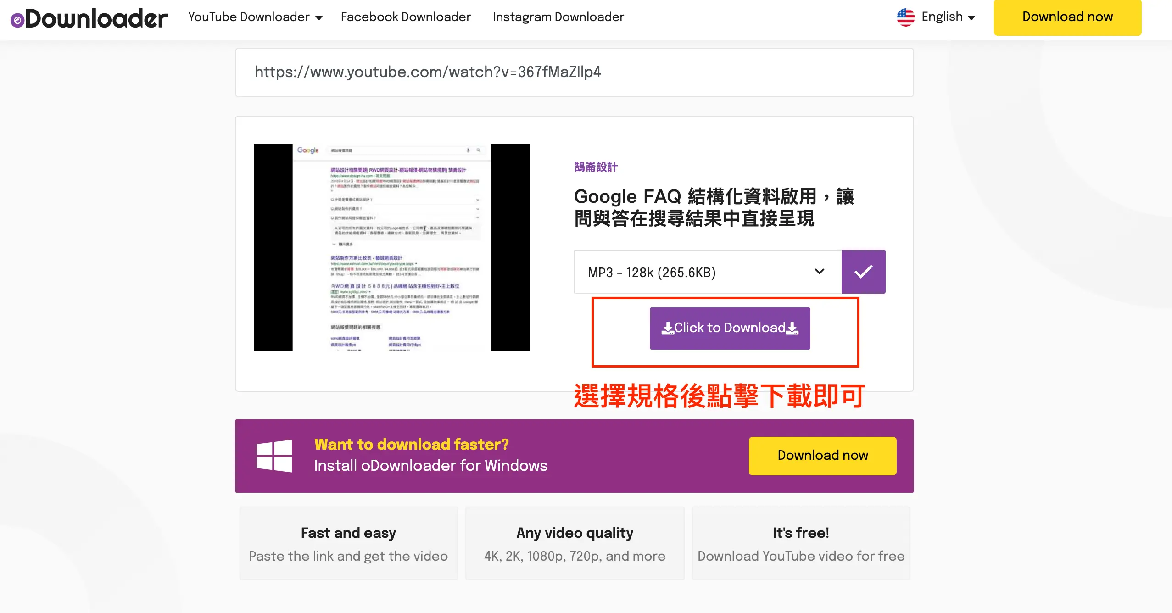Click the Fast and easy card
Screen dimensions: 1172x613
pyautogui.click(x=348, y=543)
